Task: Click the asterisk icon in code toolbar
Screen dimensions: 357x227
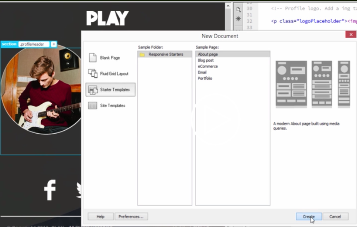Action: coord(238,19)
